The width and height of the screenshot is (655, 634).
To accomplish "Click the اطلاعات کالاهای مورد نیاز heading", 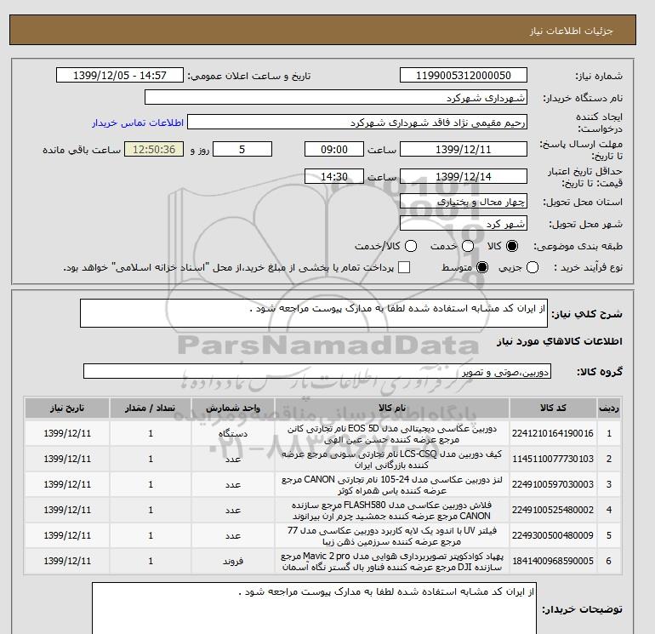I will point(560,341).
